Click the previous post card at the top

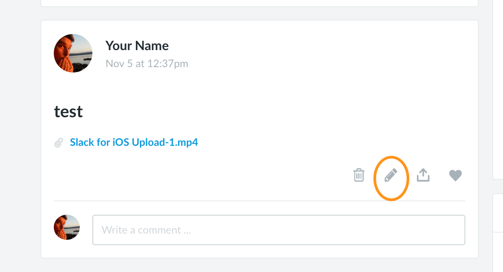click(259, 3)
